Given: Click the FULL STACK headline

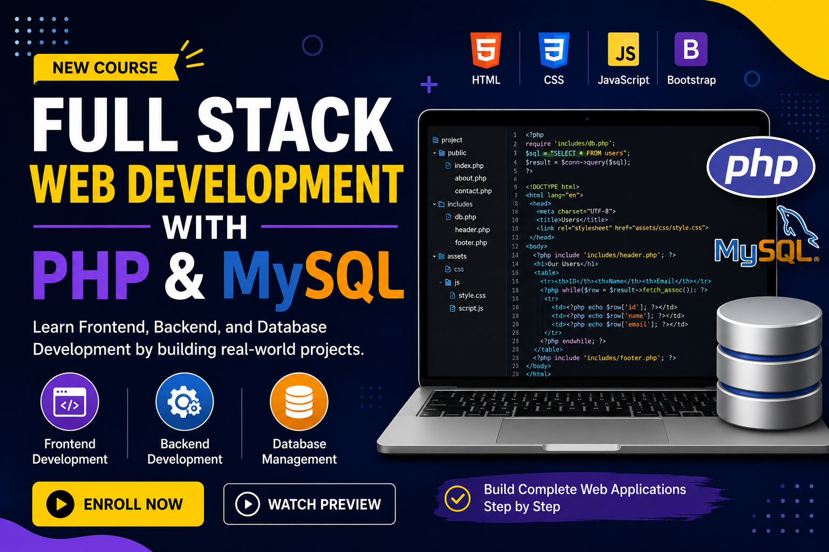Looking at the screenshot, I should click(213, 125).
